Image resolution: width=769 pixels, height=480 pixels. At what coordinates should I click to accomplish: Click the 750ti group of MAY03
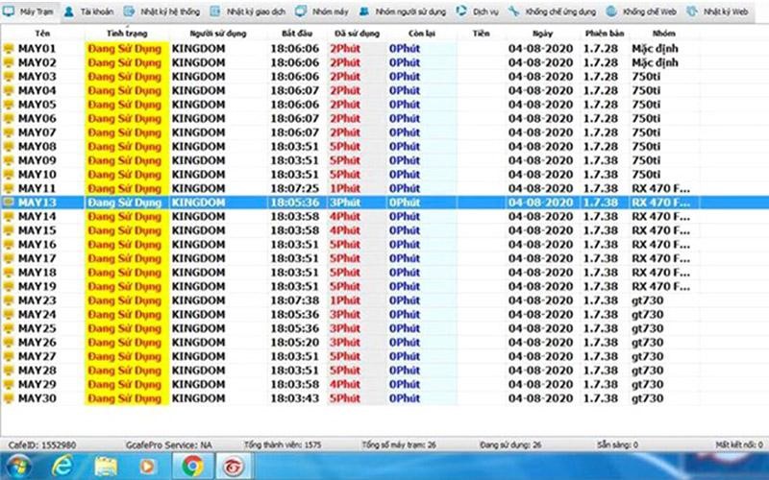coord(646,77)
